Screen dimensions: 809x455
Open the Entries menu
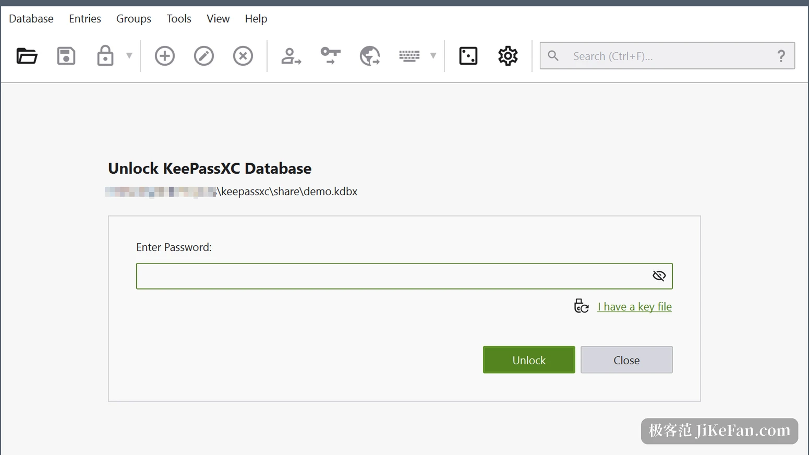coord(85,19)
